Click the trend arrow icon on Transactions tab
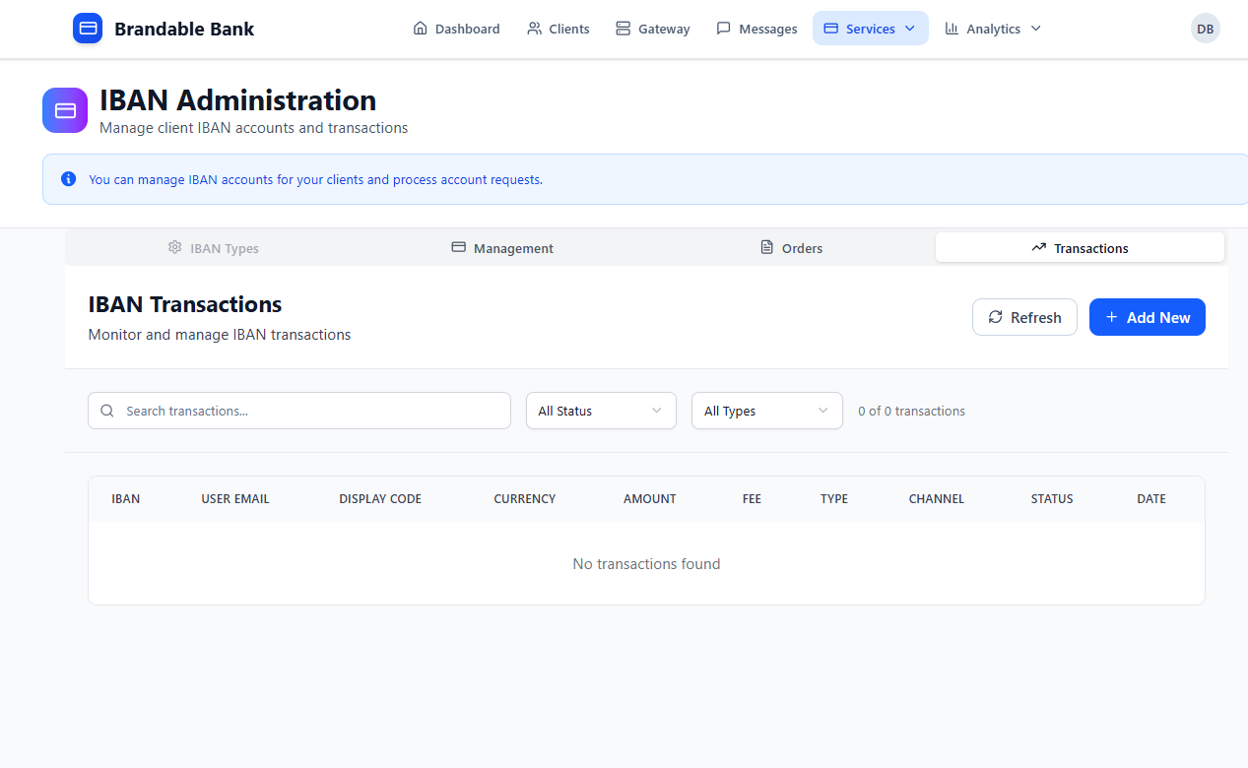This screenshot has height=768, width=1248. pyautogui.click(x=1038, y=247)
